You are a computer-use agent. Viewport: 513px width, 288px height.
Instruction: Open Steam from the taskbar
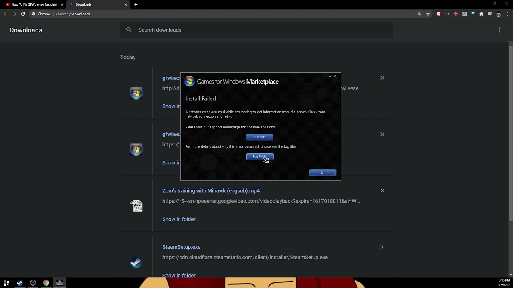(x=20, y=283)
